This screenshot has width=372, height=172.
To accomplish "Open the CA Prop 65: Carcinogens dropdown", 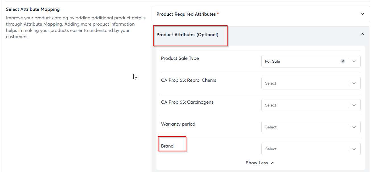I will click(354, 105).
